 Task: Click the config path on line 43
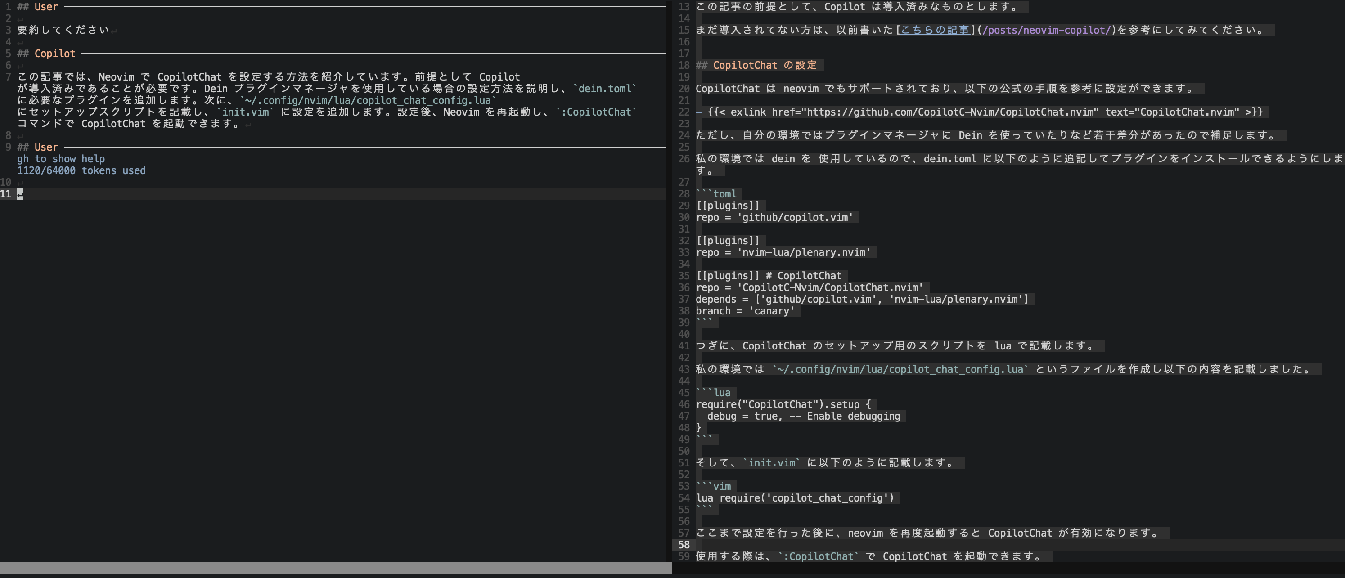point(900,369)
